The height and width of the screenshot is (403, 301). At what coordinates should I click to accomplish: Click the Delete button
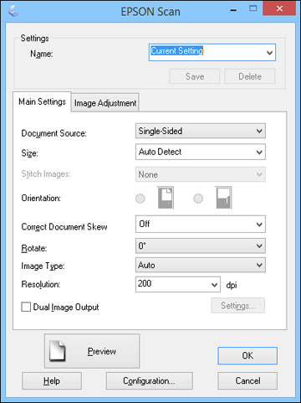[250, 76]
